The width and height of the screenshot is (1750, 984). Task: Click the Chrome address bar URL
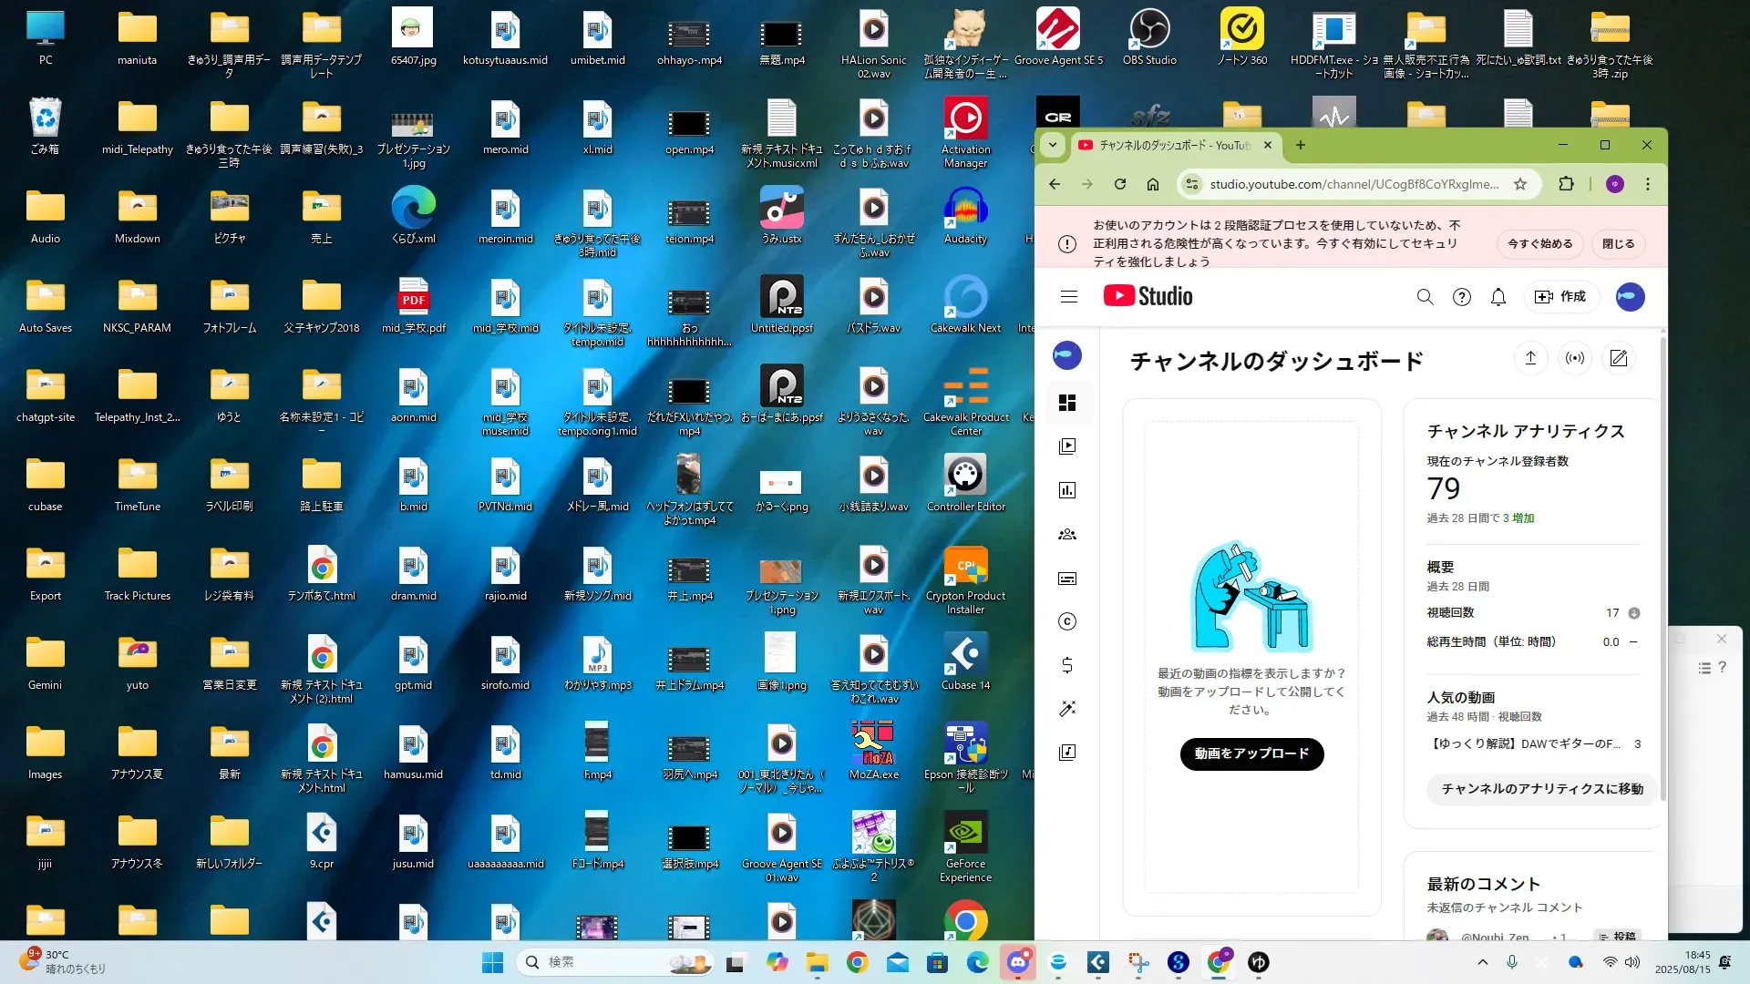pyautogui.click(x=1354, y=184)
